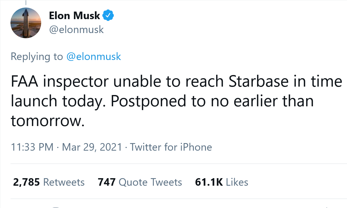Open the "Twitter for iPhone" source link

click(171, 147)
